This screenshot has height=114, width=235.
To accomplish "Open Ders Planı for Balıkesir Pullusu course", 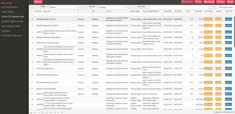I will (208, 19).
